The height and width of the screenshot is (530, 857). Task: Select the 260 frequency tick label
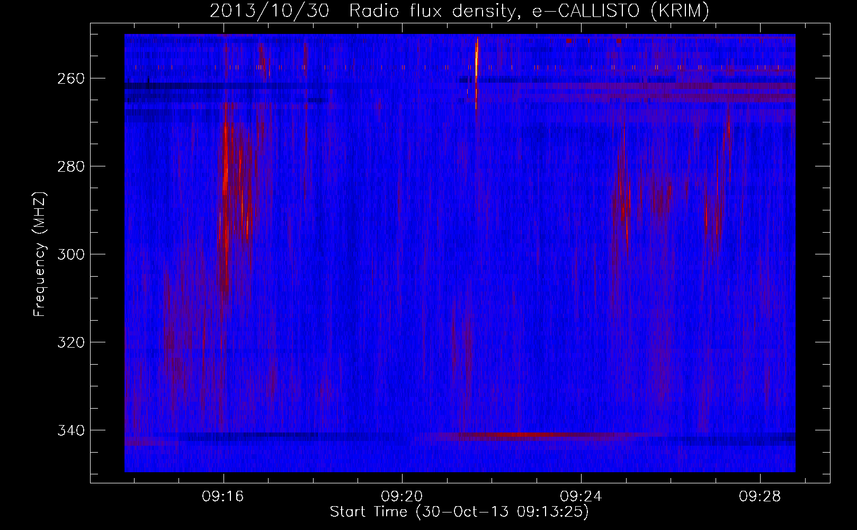[71, 78]
